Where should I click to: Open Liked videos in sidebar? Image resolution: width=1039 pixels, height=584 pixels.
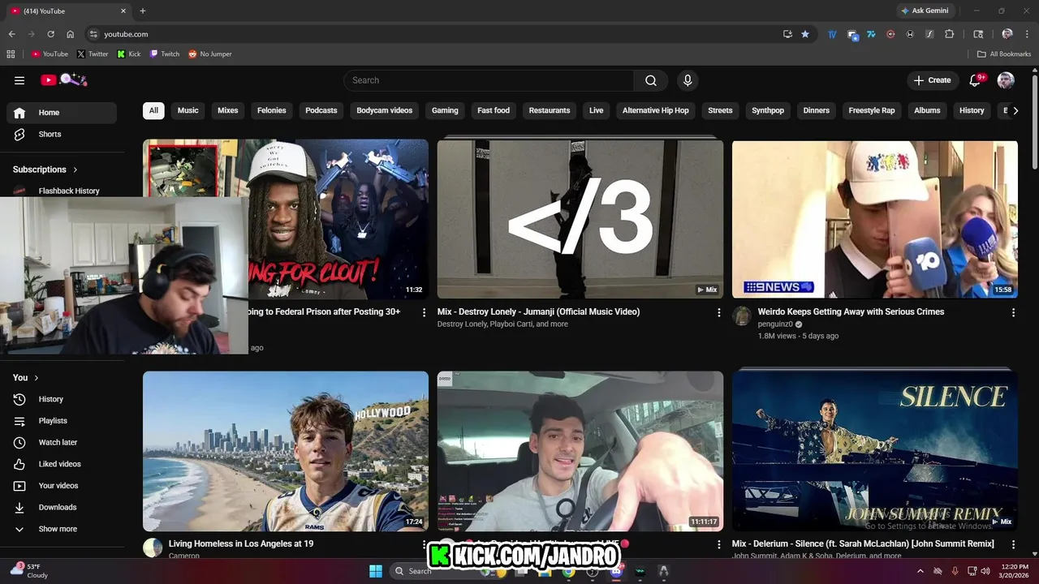click(62, 464)
